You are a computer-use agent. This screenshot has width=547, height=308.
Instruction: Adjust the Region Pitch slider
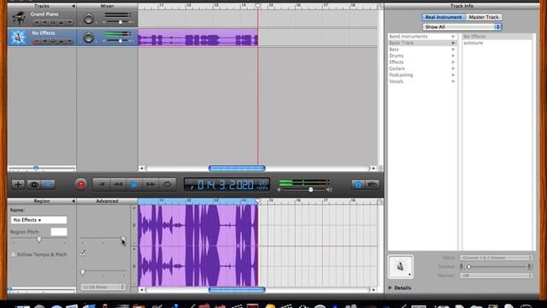38,240
